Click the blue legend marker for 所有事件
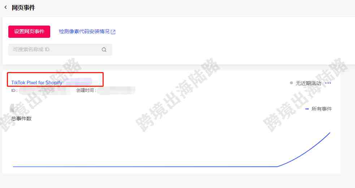 pyautogui.click(x=307, y=109)
